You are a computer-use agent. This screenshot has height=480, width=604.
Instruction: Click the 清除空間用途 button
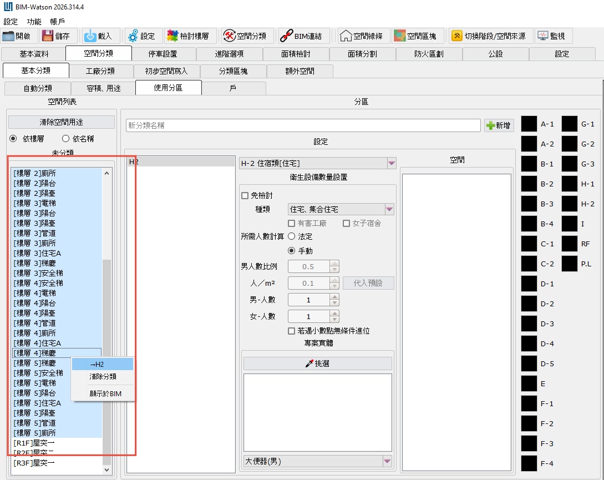(x=61, y=122)
